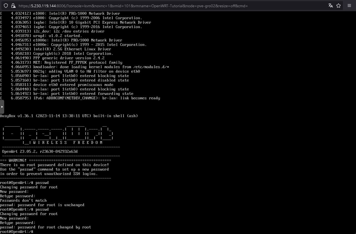Open the browser hamburger menu
The image size is (356, 234).
click(x=349, y=6)
